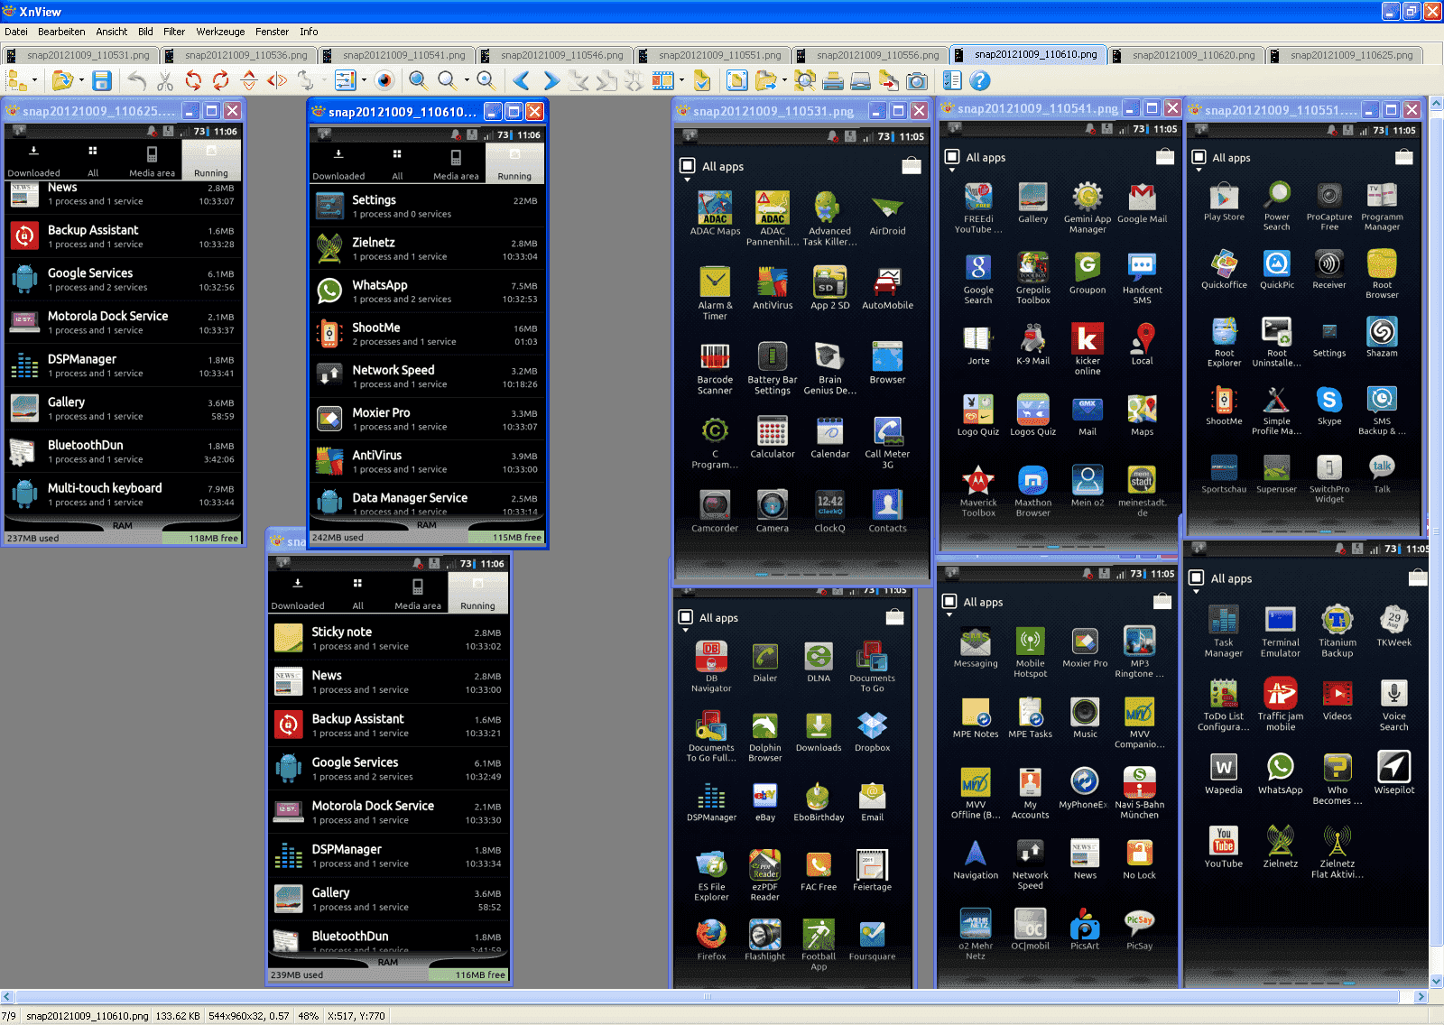Switch to tab snap20121009_110625.png

tap(1345, 55)
